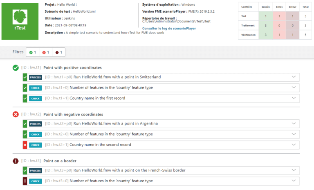This screenshot has width=314, height=190.
Task: Click the green success icon of test hw.t1
Action: click(x=16, y=68)
